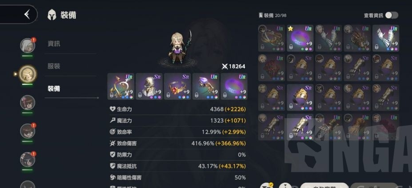Click the 致命傷害 stat row
The width and height of the screenshot is (412, 188).
pos(177,143)
